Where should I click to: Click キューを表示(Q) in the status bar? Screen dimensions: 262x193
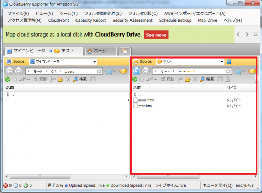coord(217,185)
